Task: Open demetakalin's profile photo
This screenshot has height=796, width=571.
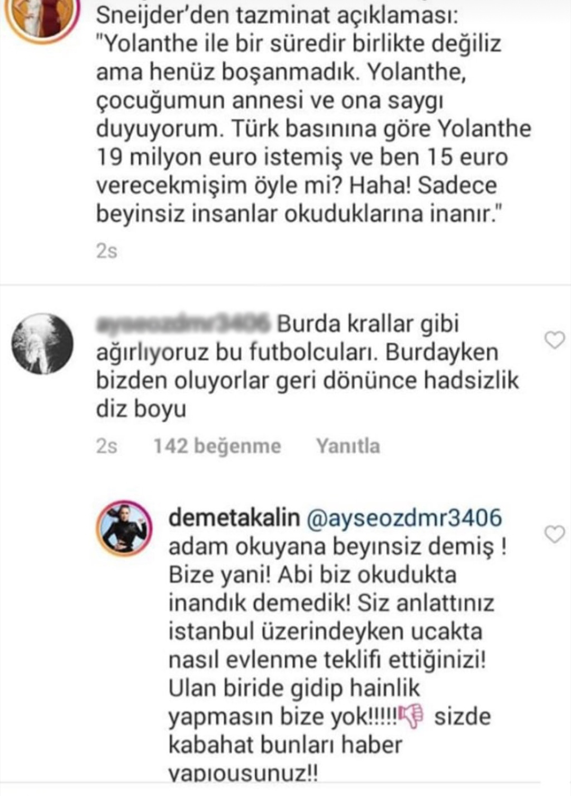Action: (124, 528)
